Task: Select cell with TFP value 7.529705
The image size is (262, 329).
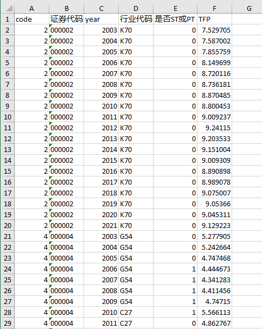Action: click(x=214, y=30)
